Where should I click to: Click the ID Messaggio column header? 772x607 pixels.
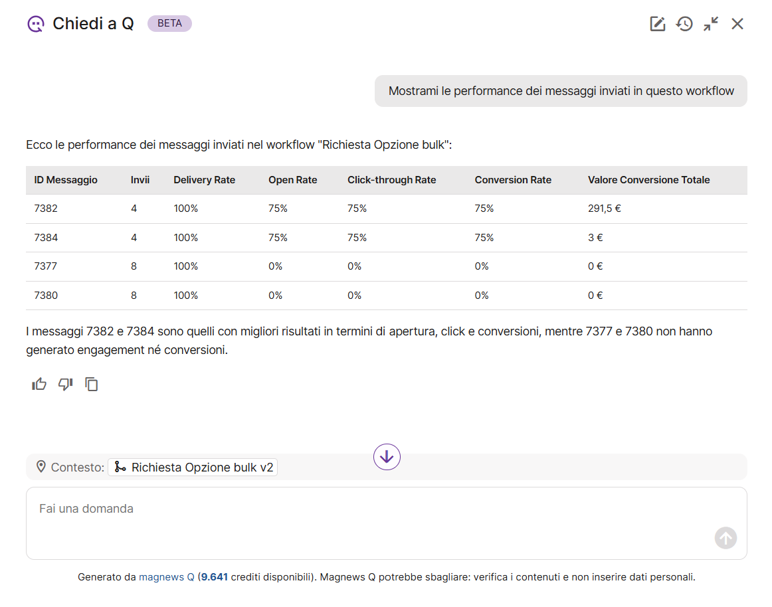66,180
